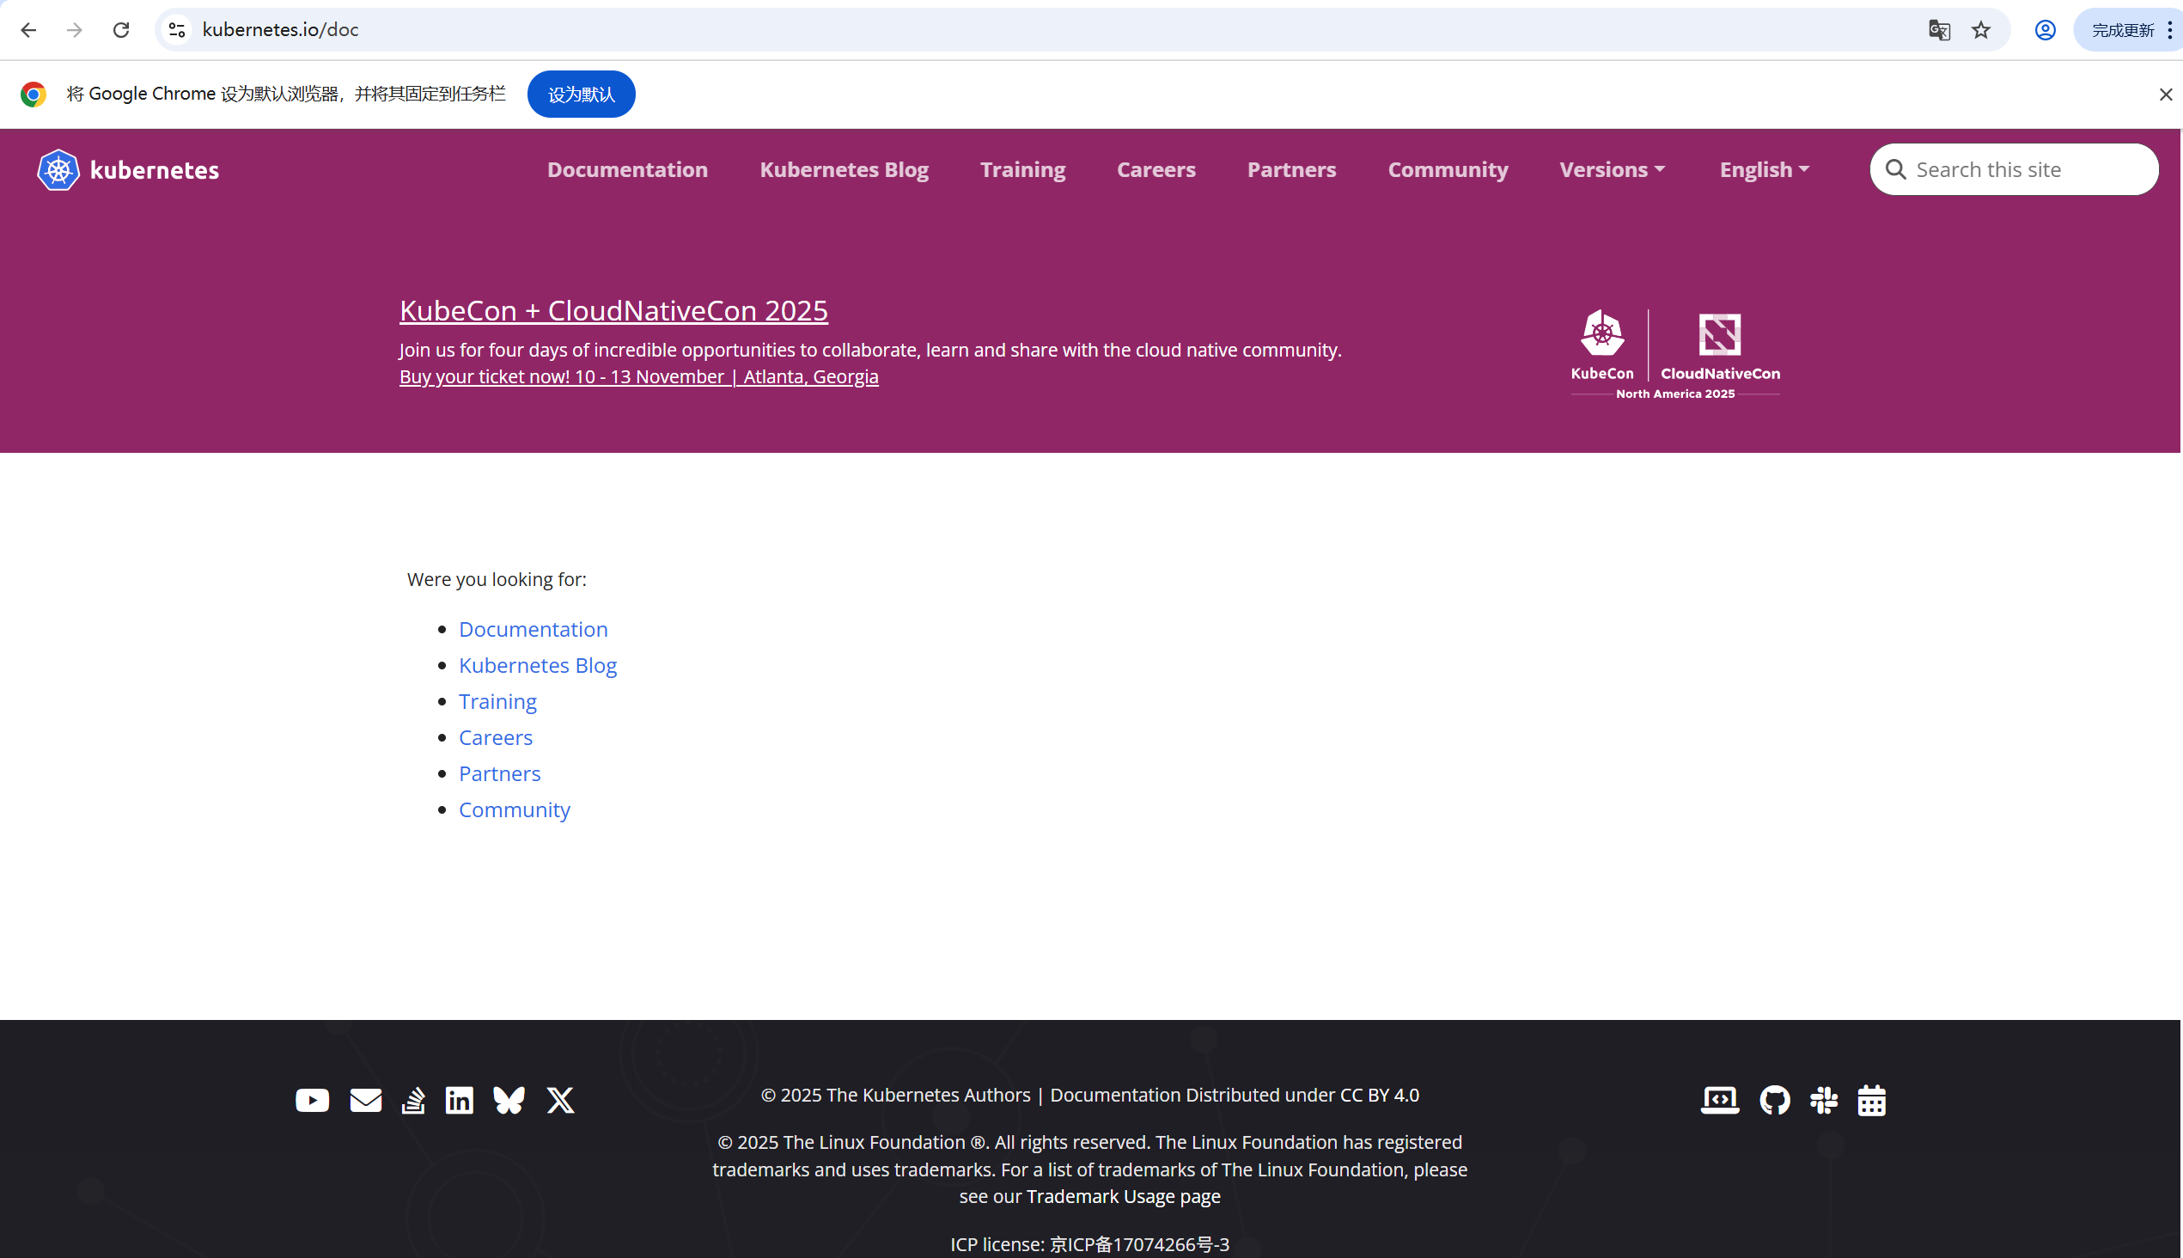The image size is (2183, 1258).
Task: Click the Slack footer icon
Action: (1824, 1100)
